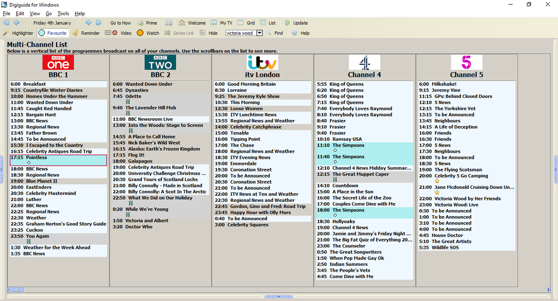The width and height of the screenshot is (558, 301).
Task: Select The Jeremy Kyle Show on ITV
Action: point(262,96)
